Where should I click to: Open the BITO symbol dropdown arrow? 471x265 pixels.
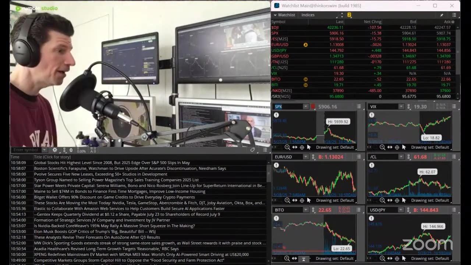coord(306,210)
